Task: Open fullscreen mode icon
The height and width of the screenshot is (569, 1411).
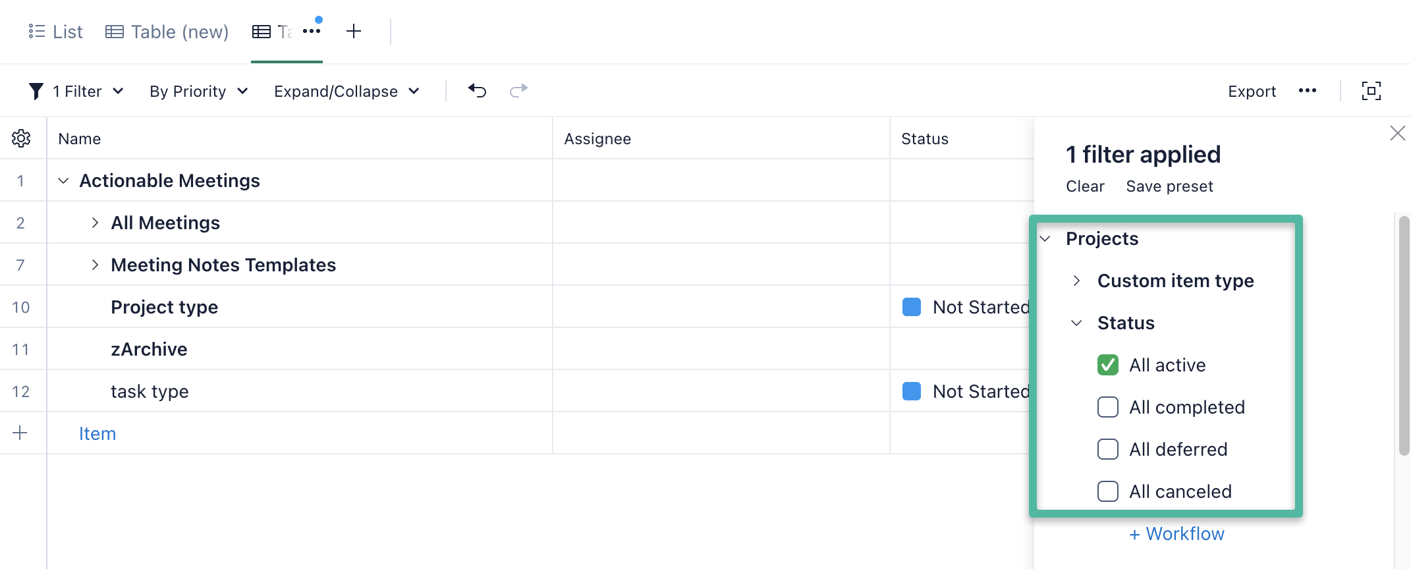Action: (x=1371, y=91)
